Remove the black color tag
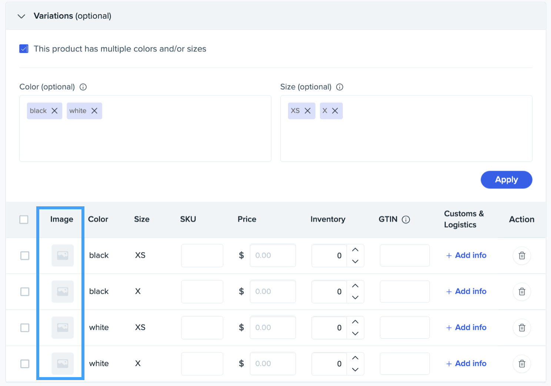 point(54,111)
